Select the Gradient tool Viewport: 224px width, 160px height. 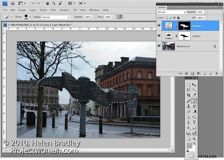194,112
